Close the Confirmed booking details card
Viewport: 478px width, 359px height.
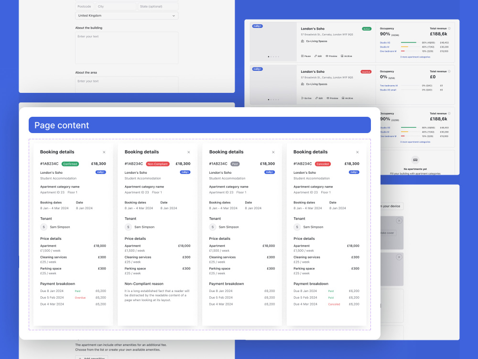coord(104,152)
